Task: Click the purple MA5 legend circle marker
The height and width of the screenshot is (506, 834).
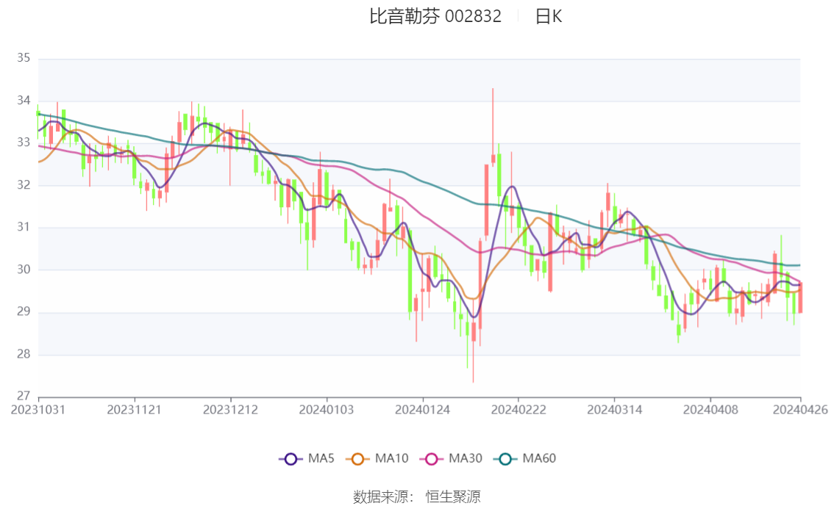Action: (x=291, y=459)
